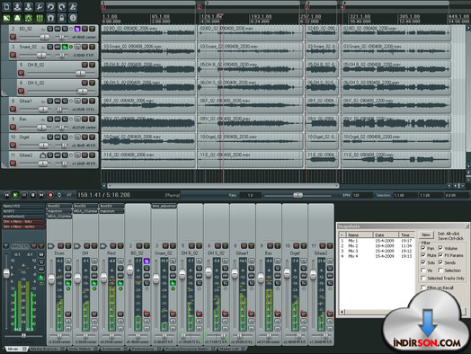Click the green FX button on Drum mixer strip
471x354 pixels.
pyautogui.click(x=68, y=283)
